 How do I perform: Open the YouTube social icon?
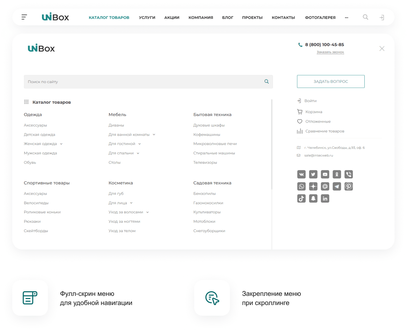coord(325,174)
